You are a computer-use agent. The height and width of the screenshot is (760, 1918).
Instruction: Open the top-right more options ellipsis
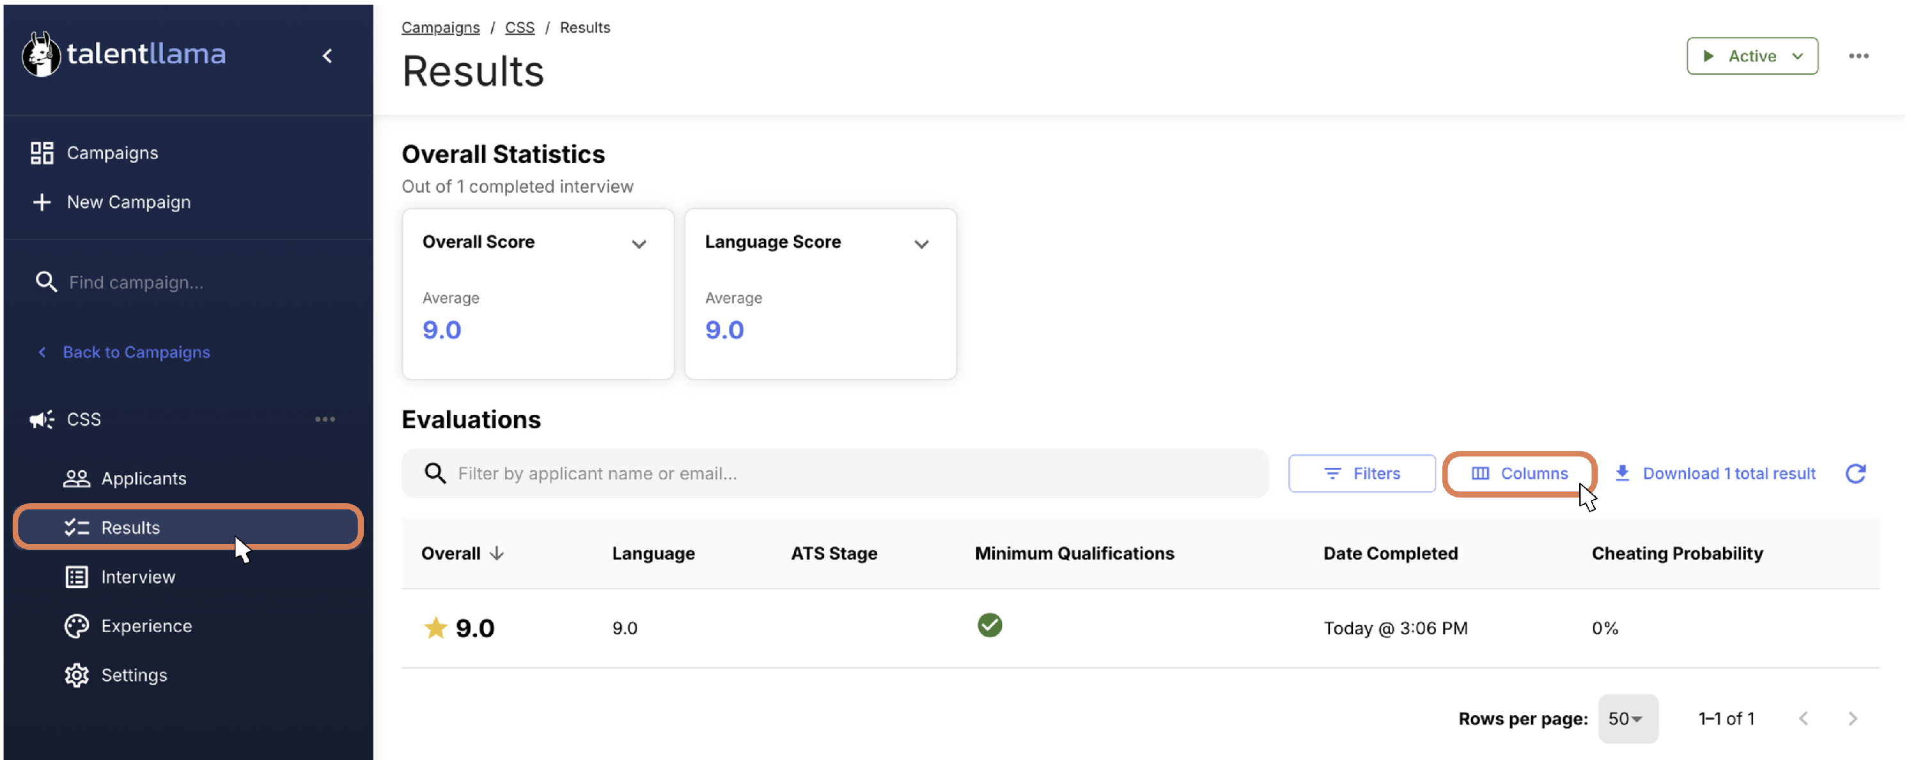(1858, 56)
